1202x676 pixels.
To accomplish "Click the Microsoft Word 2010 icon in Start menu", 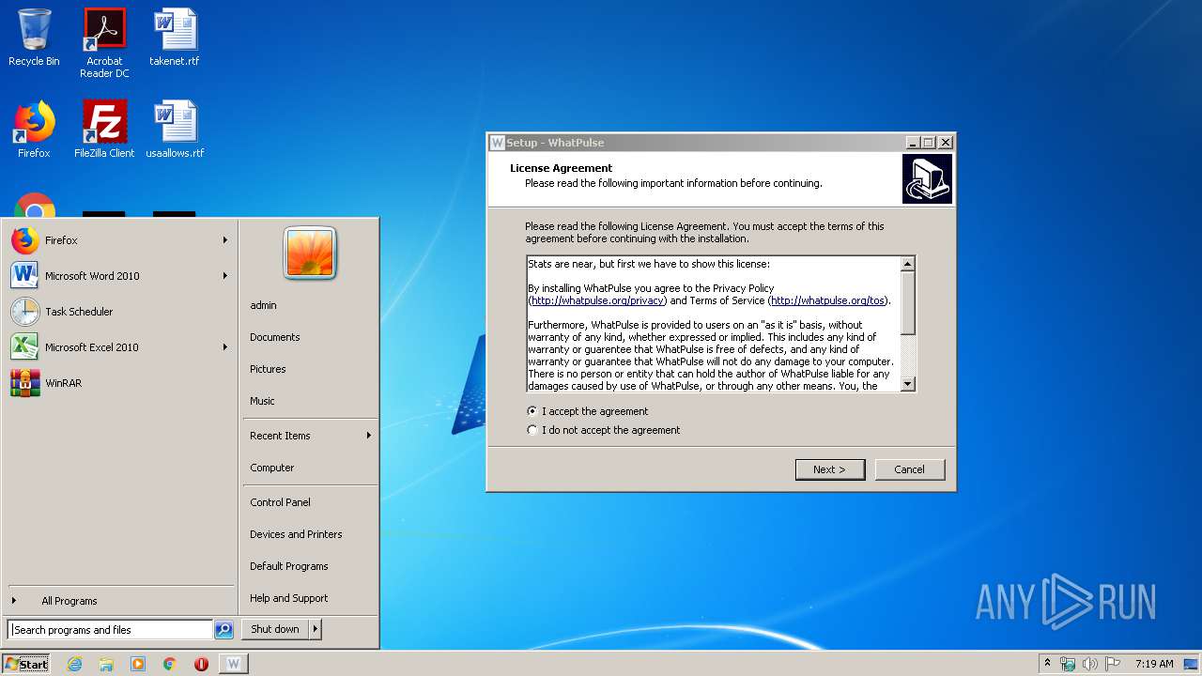I will pos(25,276).
